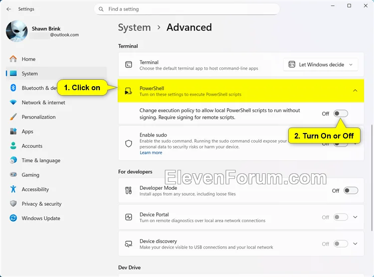374x277 pixels.
Task: Toggle PowerShell execution policy switch
Action: pos(341,114)
